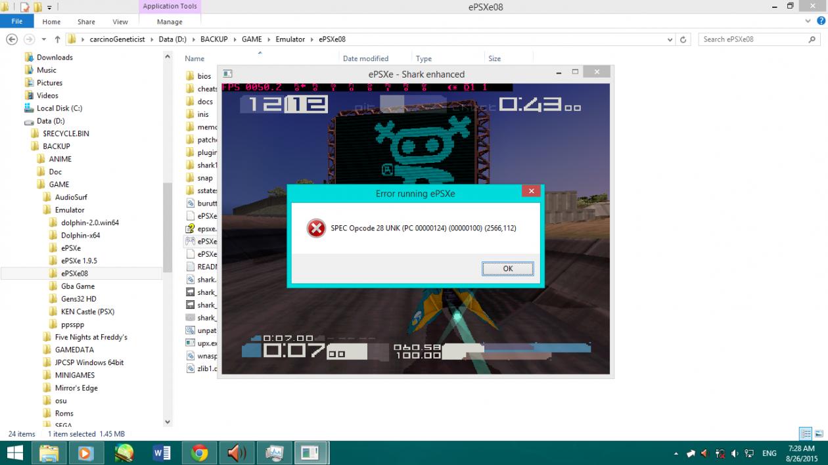
Task: Click the zlib1 file icon
Action: point(190,368)
